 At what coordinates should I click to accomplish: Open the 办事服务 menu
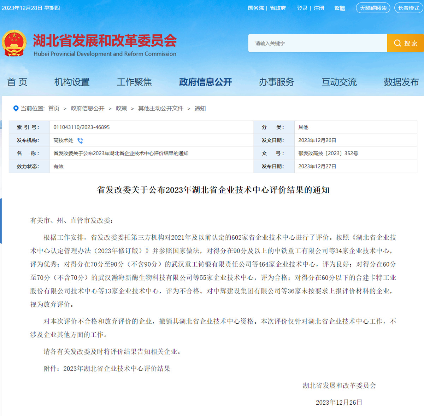276,82
